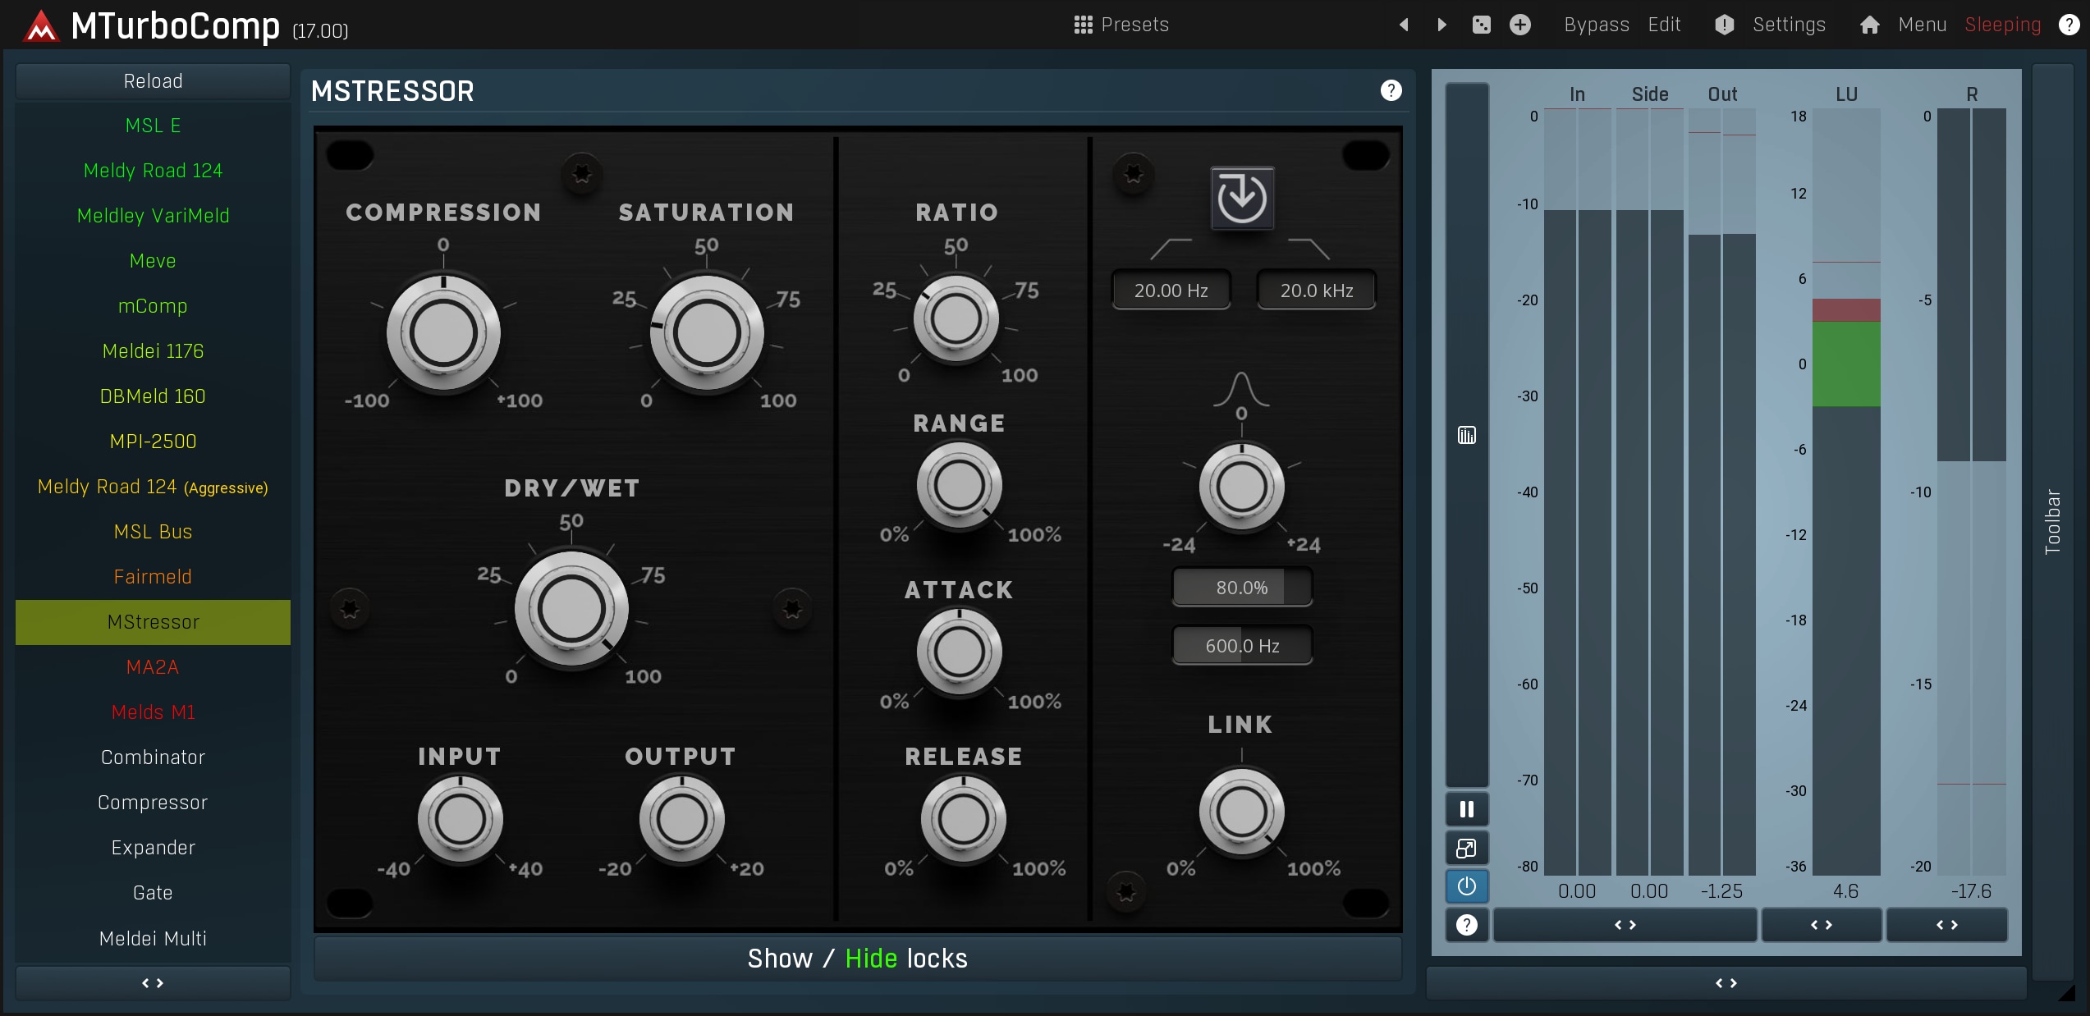2090x1016 pixels.
Task: Expand the LU meter width arrows
Action: click(1821, 925)
